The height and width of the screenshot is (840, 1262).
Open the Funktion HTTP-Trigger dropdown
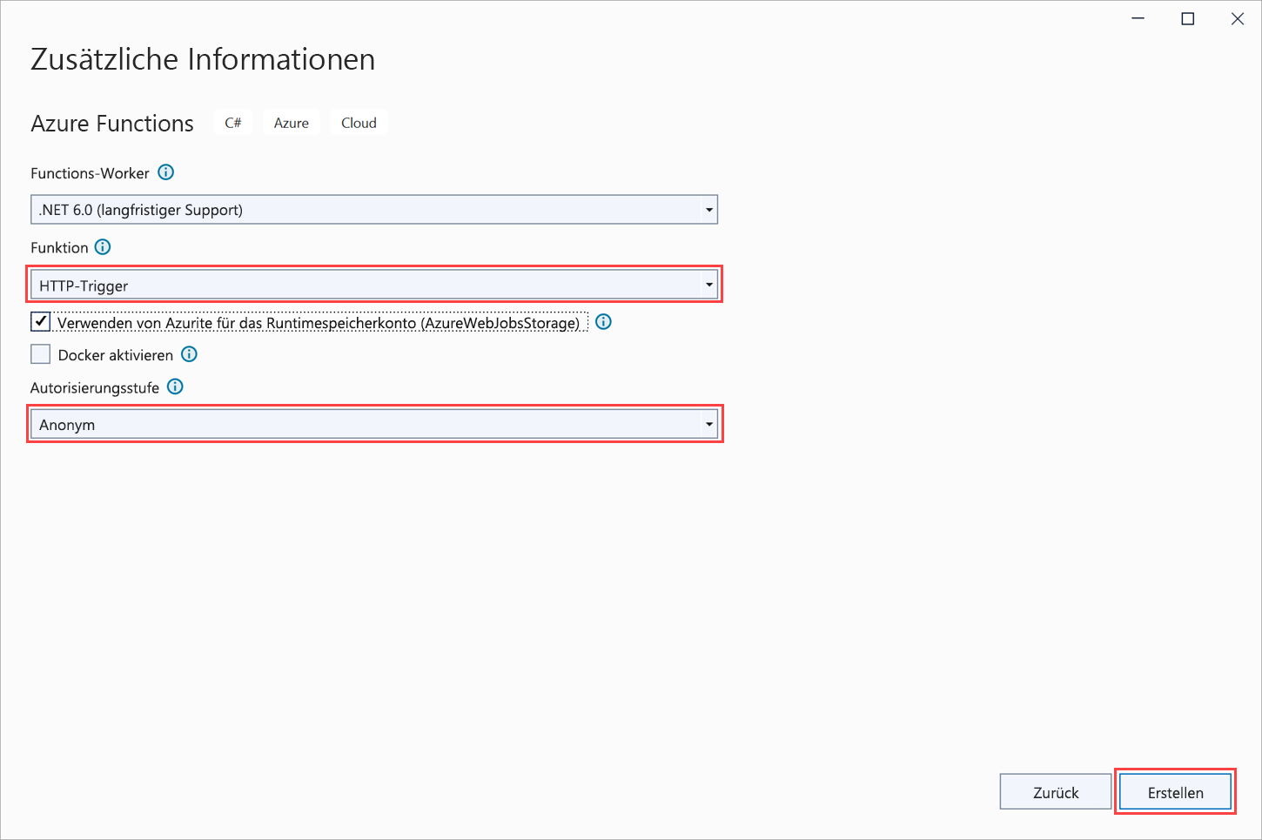pos(374,285)
